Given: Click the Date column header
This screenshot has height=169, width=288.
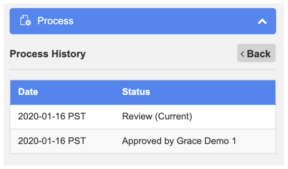Looking at the screenshot, I should (28, 92).
